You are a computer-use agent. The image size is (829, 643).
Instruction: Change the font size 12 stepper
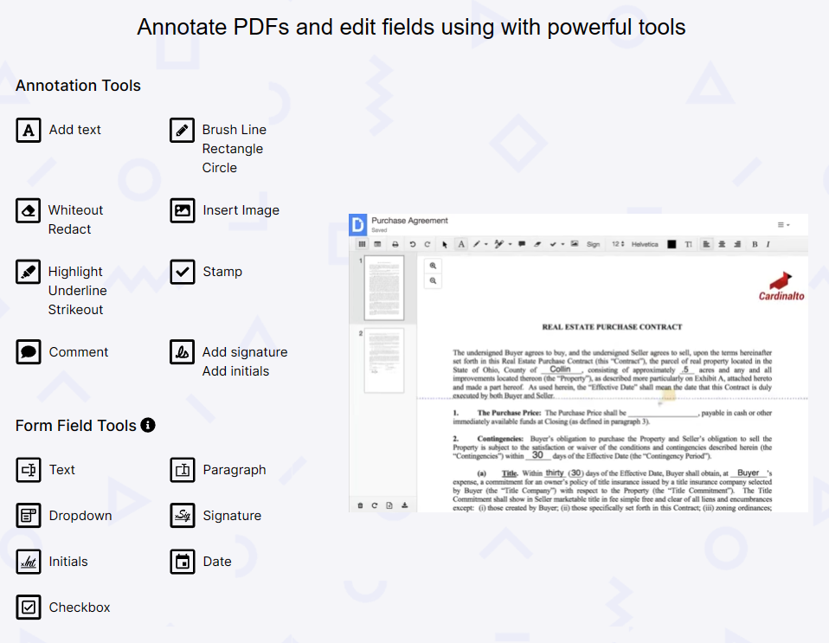tap(619, 245)
